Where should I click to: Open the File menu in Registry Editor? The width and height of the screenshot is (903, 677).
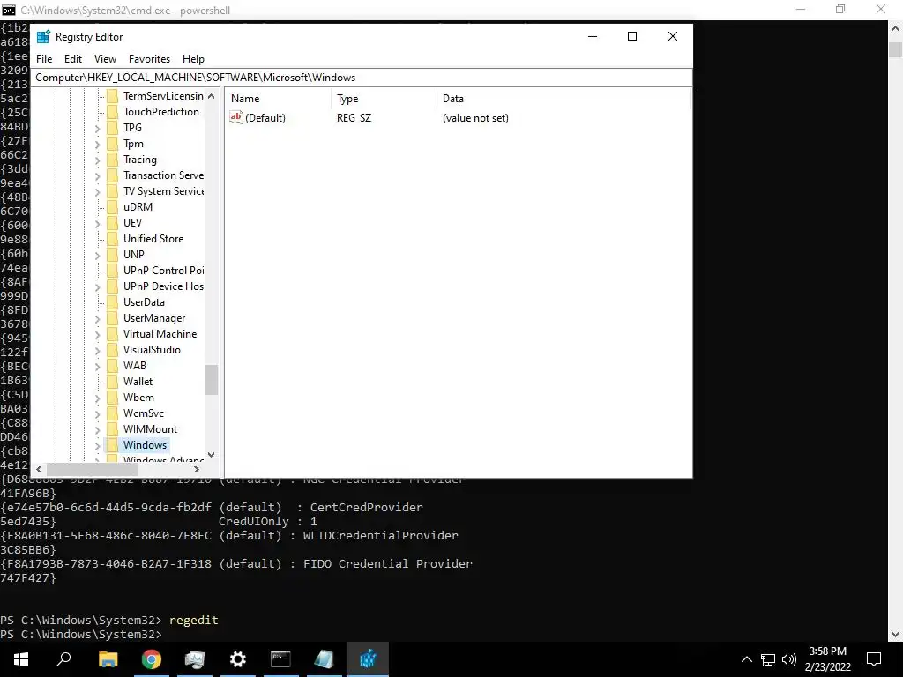[x=44, y=59]
